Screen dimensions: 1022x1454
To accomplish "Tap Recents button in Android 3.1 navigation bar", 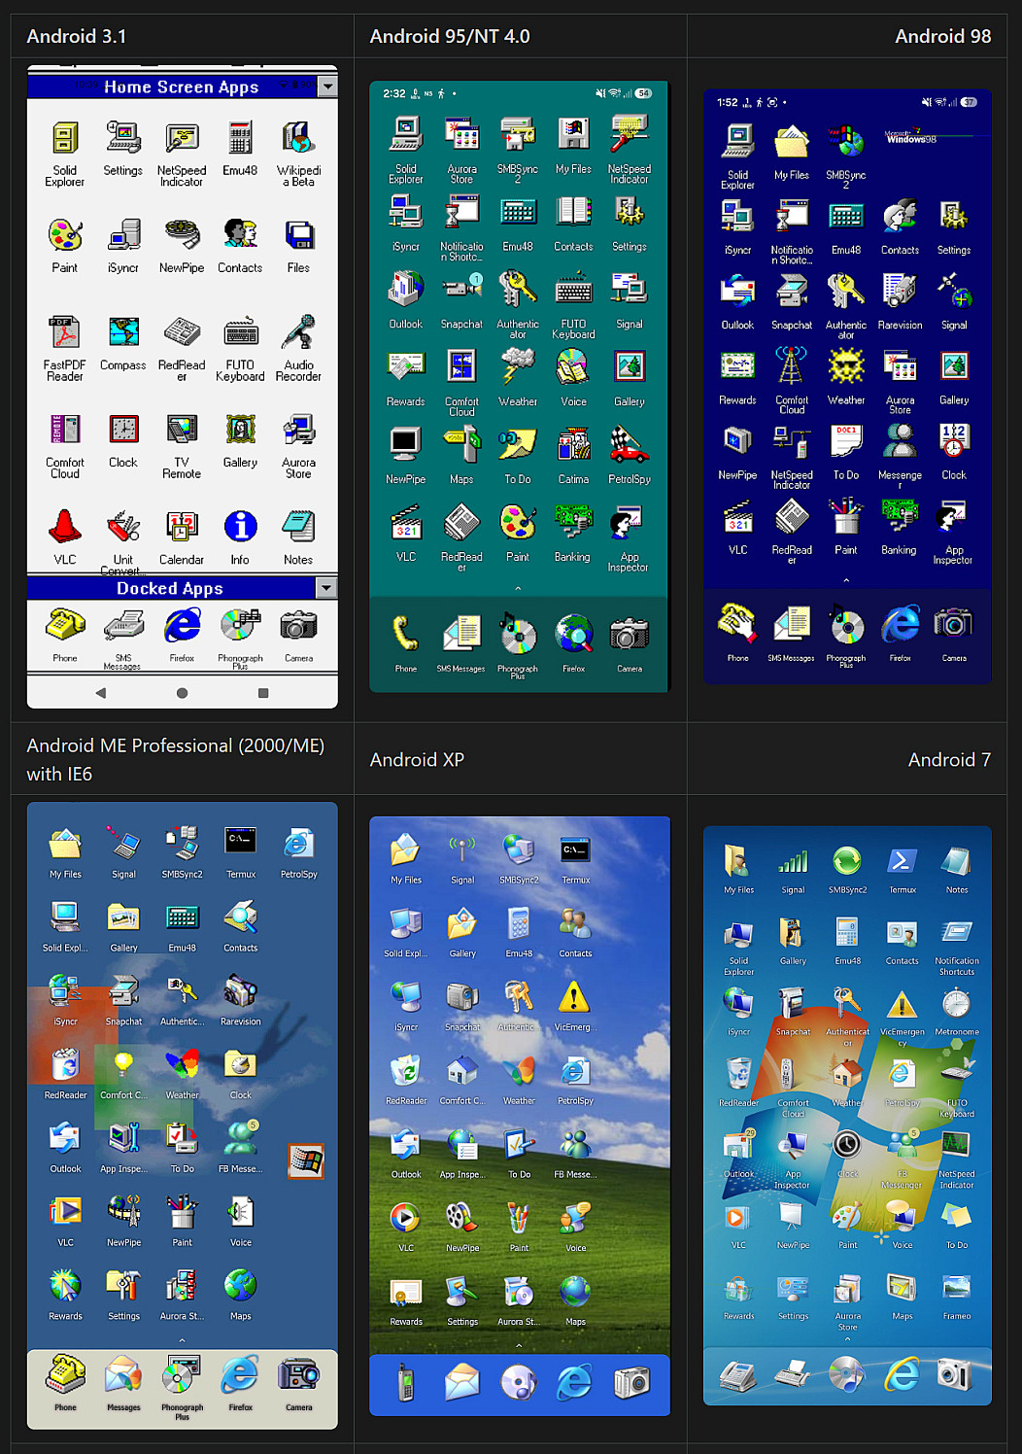I will click(x=263, y=693).
